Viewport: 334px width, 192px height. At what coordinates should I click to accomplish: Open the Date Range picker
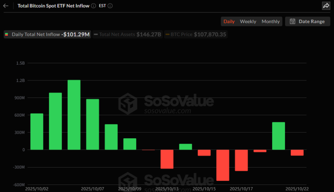point(308,21)
